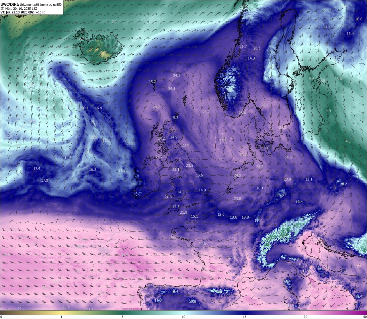Click the 11.9 value on the map
This screenshot has width=367, height=319.
point(130,143)
